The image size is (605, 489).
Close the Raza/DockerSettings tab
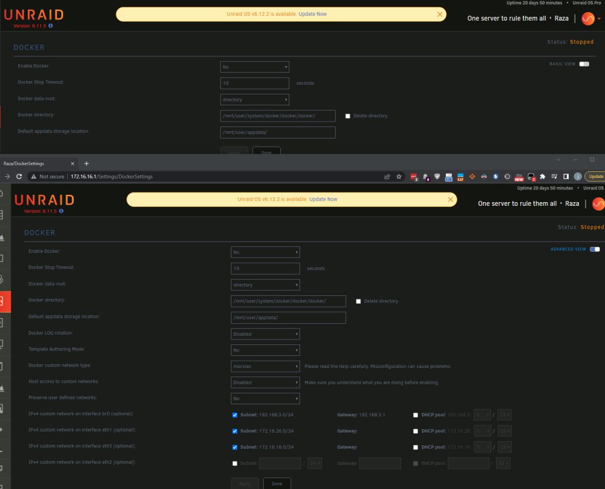[x=73, y=163]
